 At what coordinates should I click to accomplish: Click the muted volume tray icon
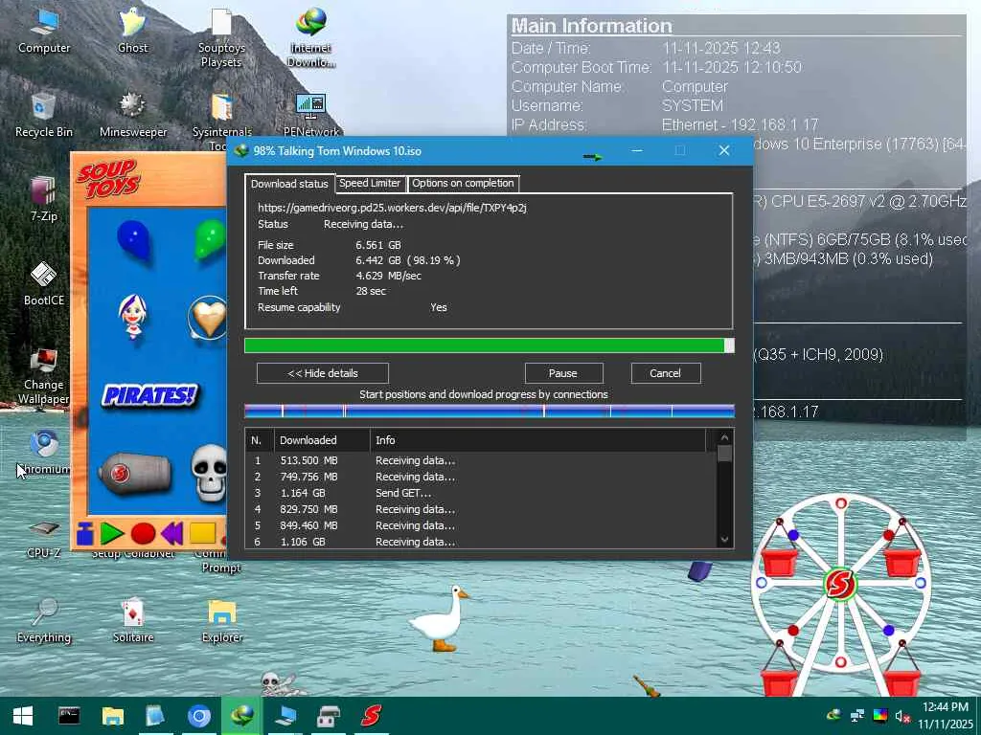click(902, 716)
